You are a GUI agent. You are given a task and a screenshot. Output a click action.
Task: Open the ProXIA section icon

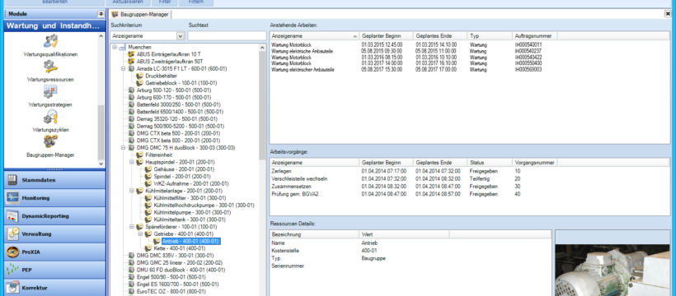pos(12,252)
